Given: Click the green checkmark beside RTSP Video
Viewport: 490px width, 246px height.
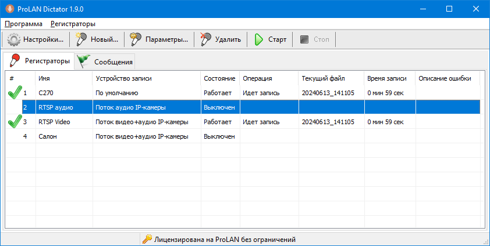Looking at the screenshot, I should [x=15, y=122].
